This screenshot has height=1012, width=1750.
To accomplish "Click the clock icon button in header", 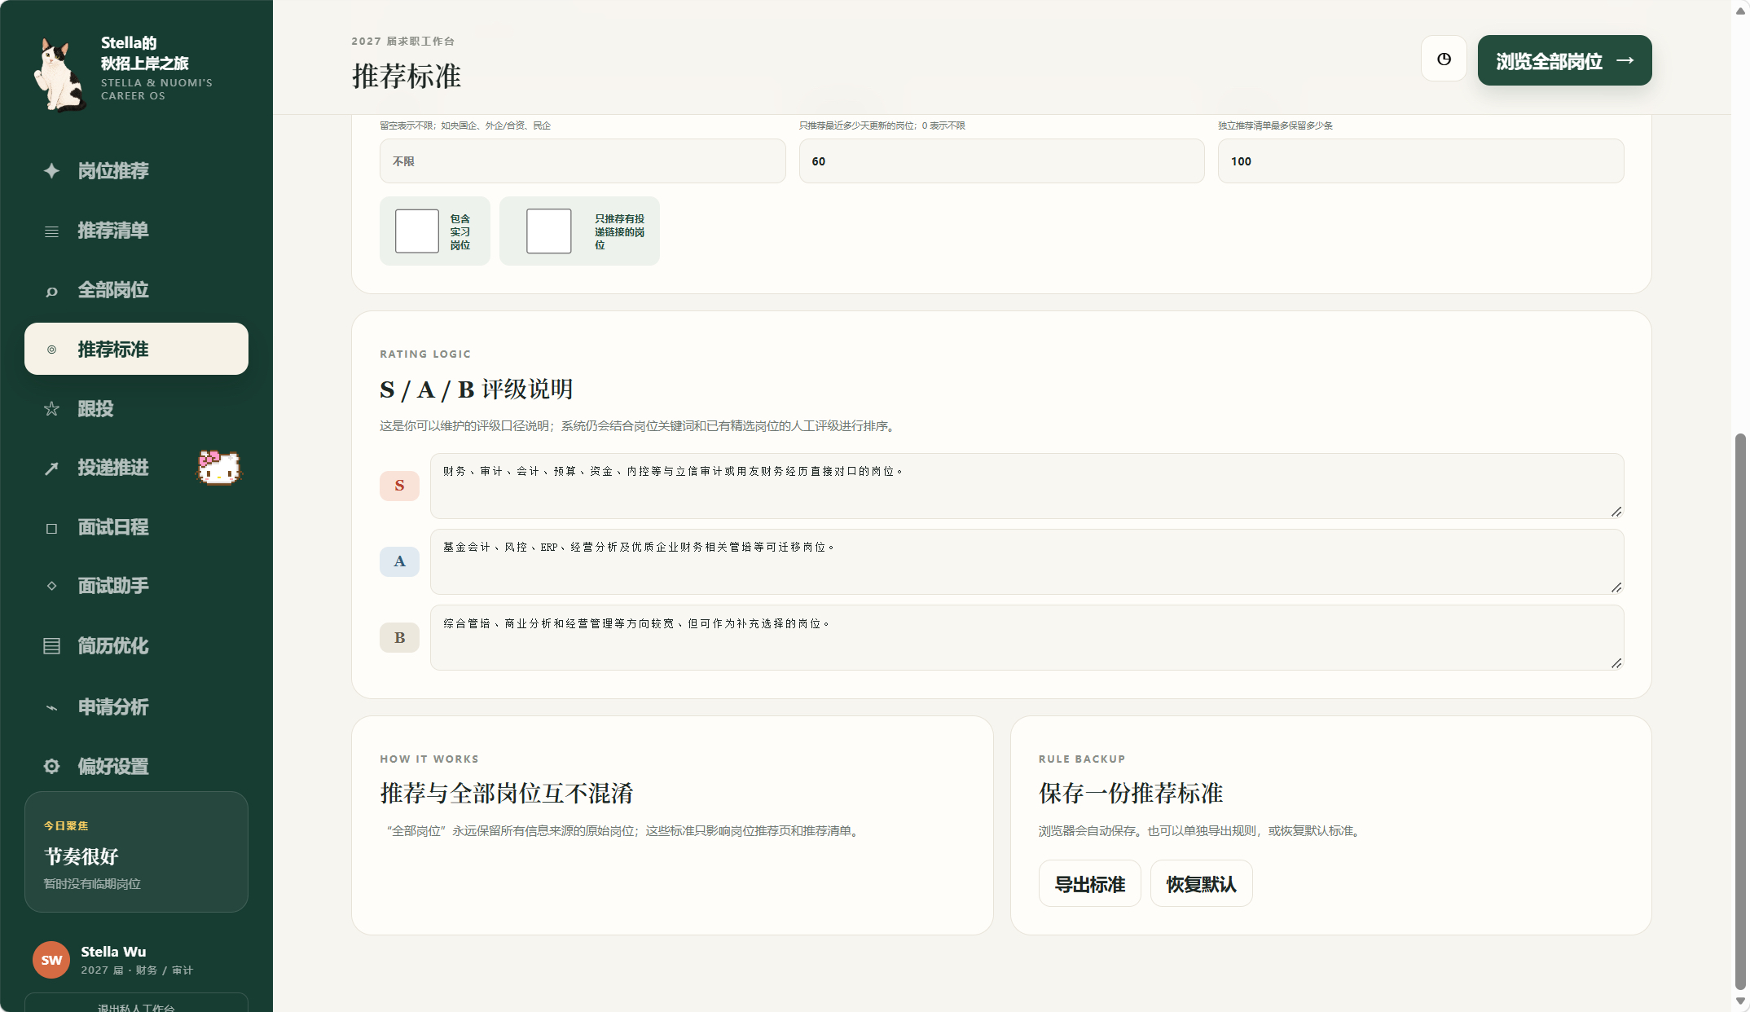I will pos(1444,59).
